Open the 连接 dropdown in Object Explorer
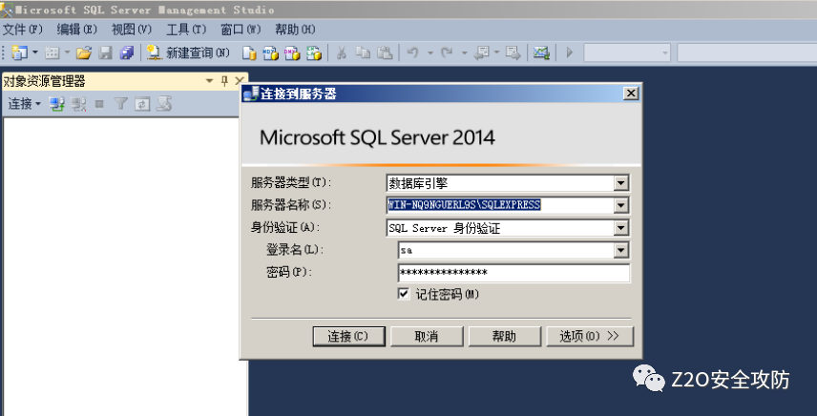The height and width of the screenshot is (416, 817). point(25,104)
